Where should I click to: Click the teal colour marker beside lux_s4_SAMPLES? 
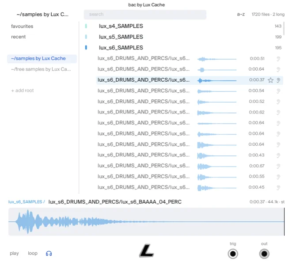(86, 26)
